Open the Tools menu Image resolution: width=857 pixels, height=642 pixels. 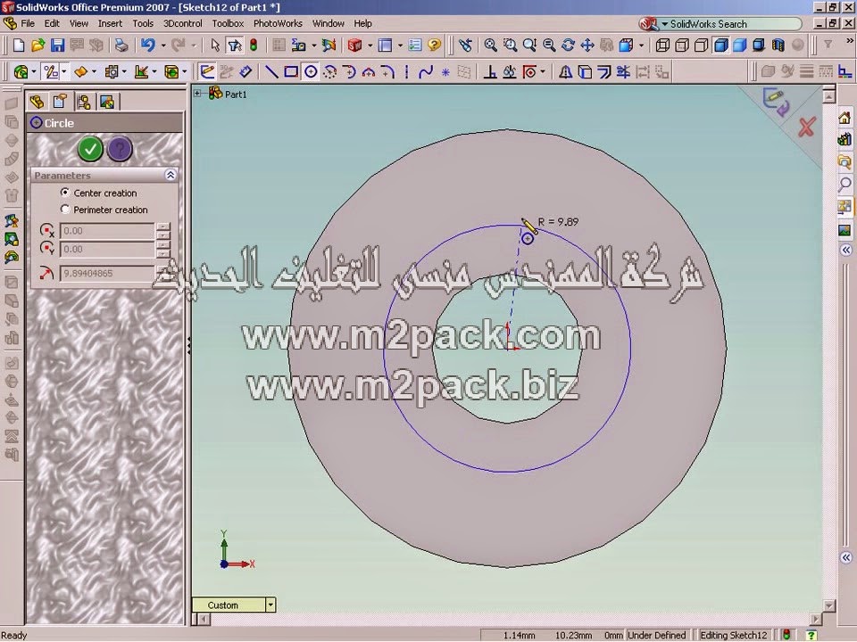point(143,23)
